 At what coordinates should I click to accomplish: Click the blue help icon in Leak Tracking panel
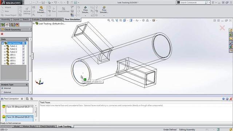[224, 99]
